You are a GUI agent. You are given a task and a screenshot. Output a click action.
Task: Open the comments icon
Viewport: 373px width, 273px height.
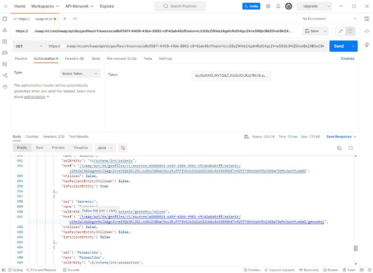pos(350,31)
